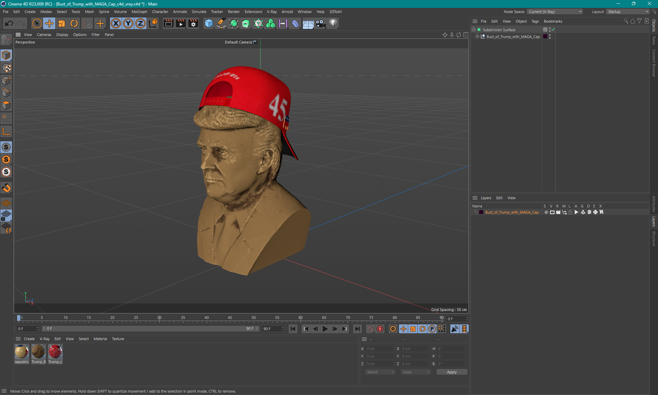Expand the Bust_of_Trump_with_MAGA_Cap object

pyautogui.click(x=477, y=36)
